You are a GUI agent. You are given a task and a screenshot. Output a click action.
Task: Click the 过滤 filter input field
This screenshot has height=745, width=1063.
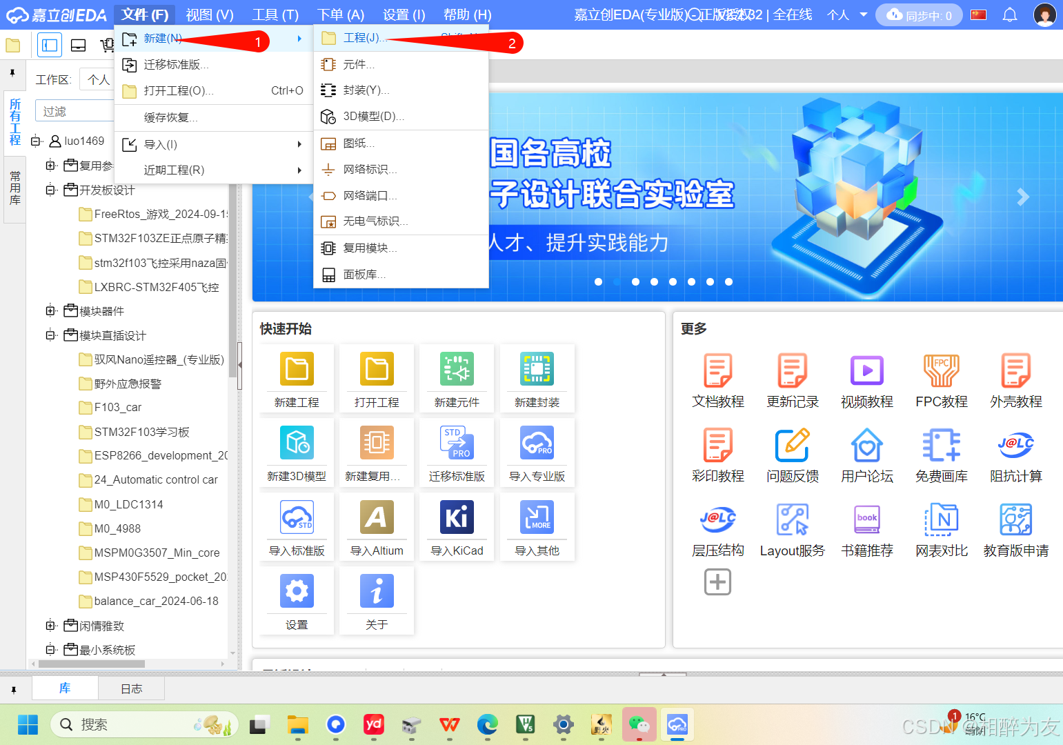[76, 110]
